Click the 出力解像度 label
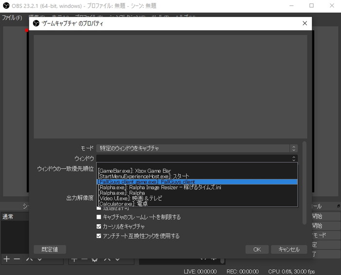This screenshot has width=341, height=275. pos(80,197)
